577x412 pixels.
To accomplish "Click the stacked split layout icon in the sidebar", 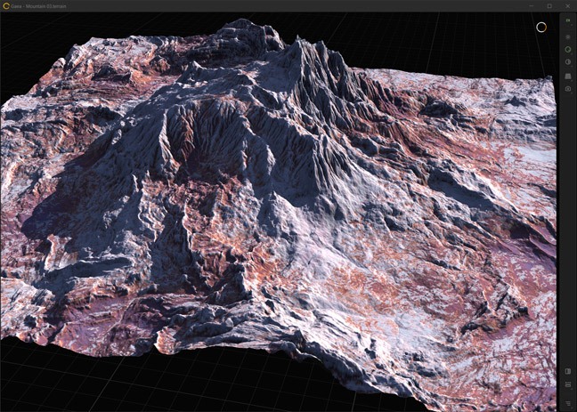I will [568, 385].
